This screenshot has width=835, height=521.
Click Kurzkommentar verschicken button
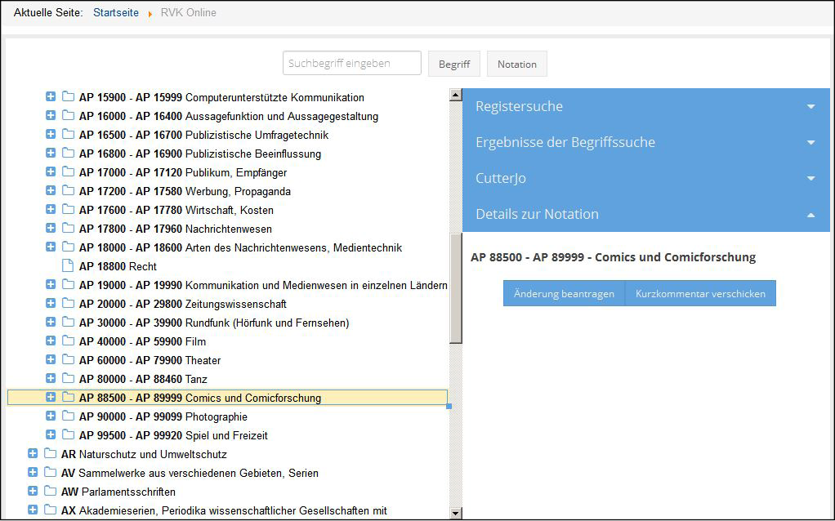click(700, 294)
